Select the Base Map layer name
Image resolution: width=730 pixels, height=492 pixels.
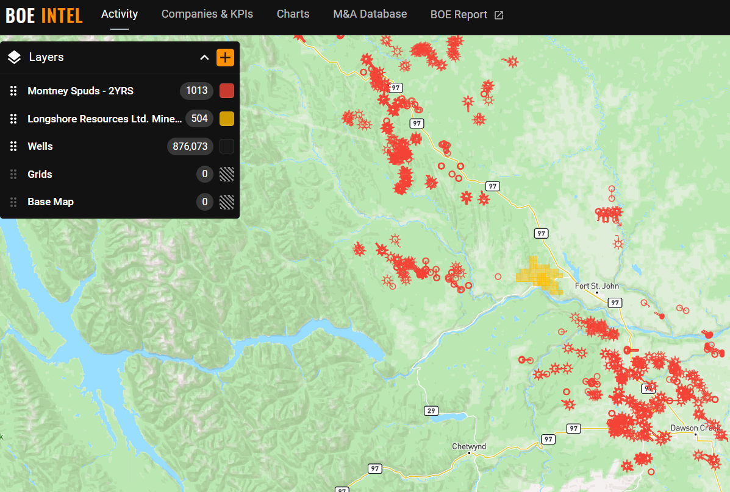pos(50,202)
